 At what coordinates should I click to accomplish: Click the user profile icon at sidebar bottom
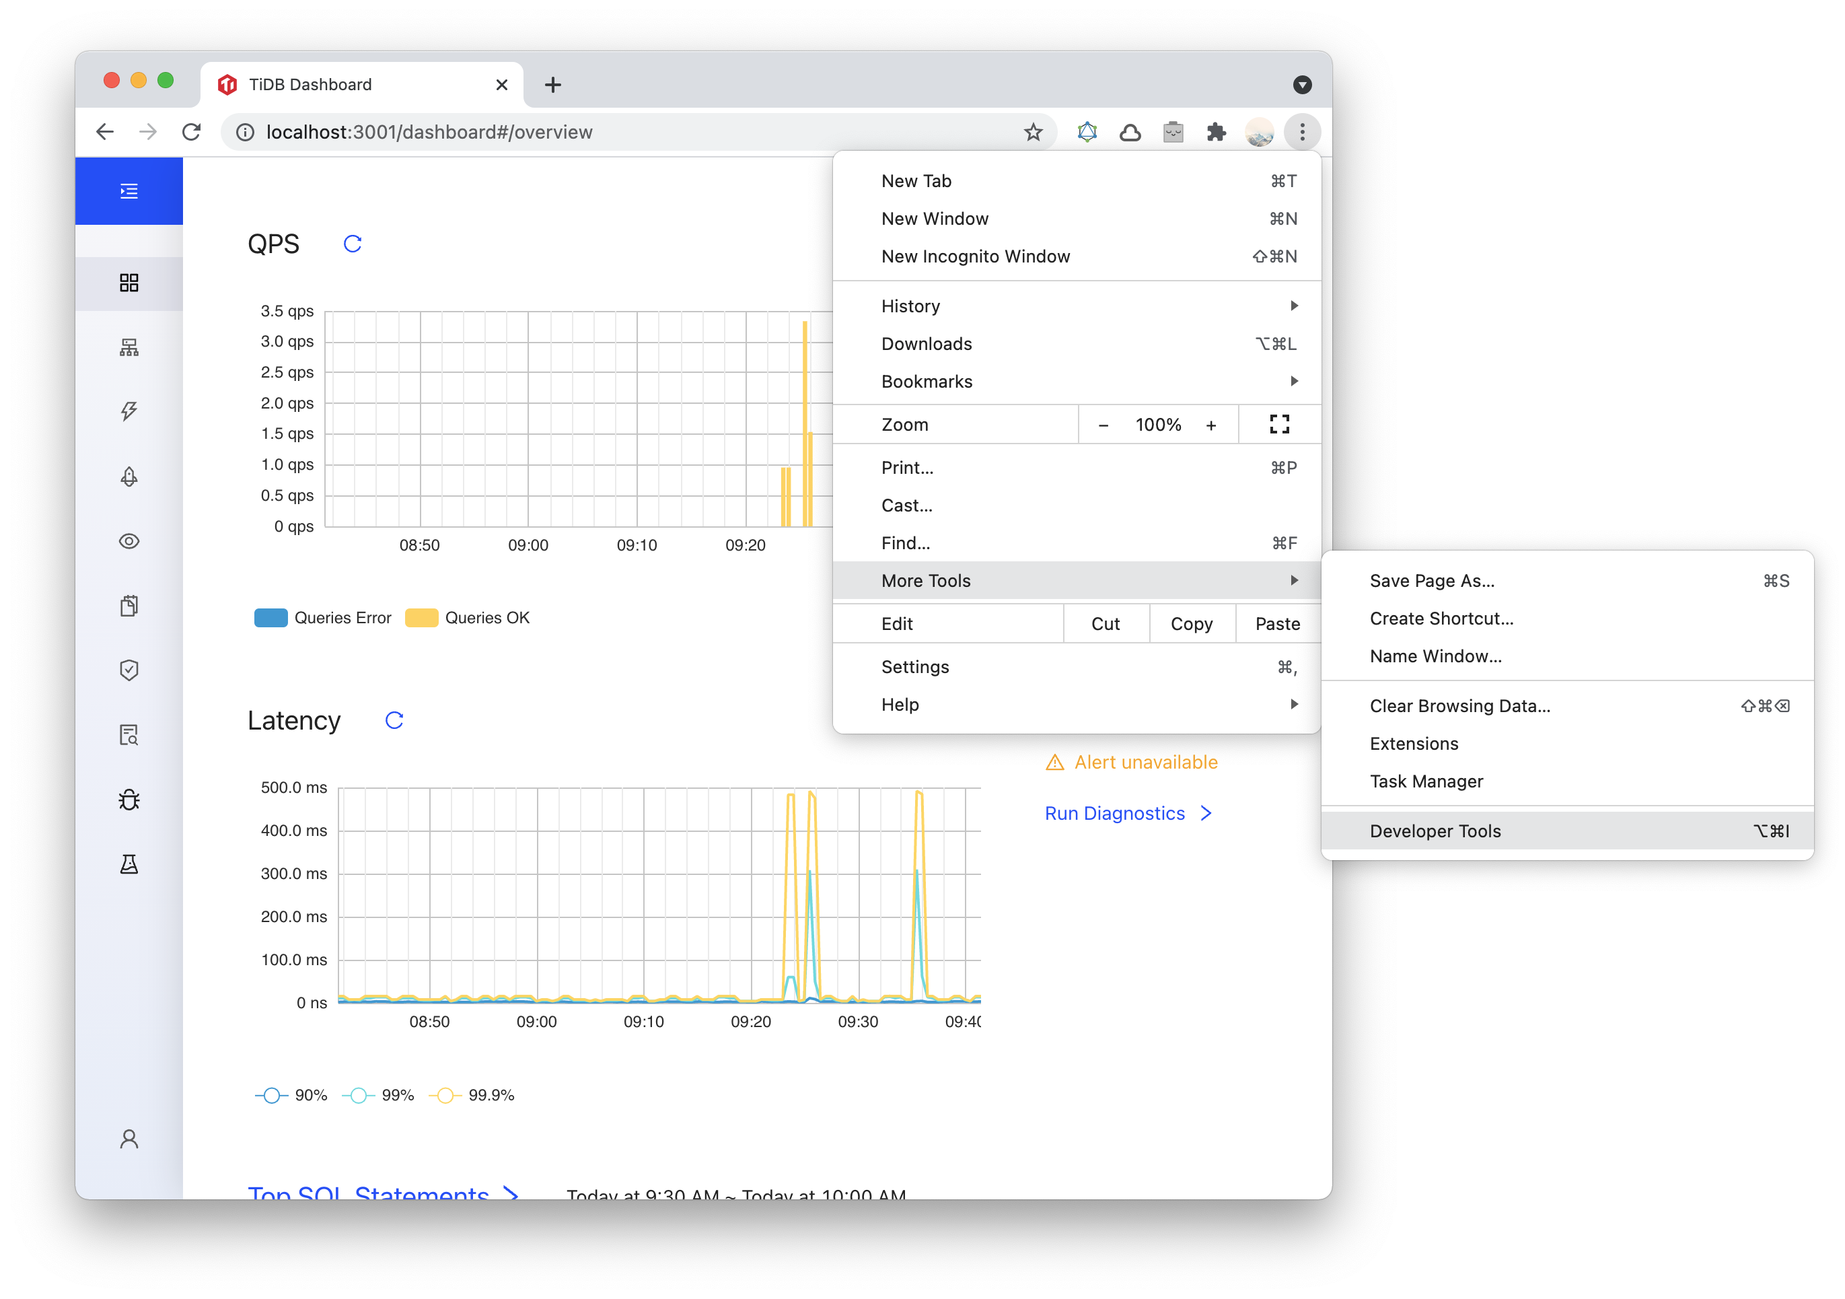click(x=129, y=1138)
